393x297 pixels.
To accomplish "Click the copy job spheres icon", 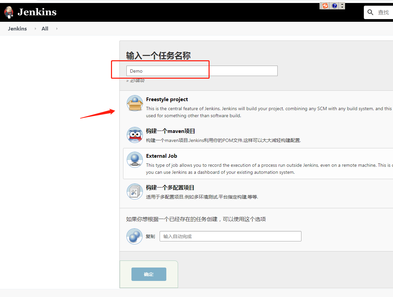I will (134, 236).
